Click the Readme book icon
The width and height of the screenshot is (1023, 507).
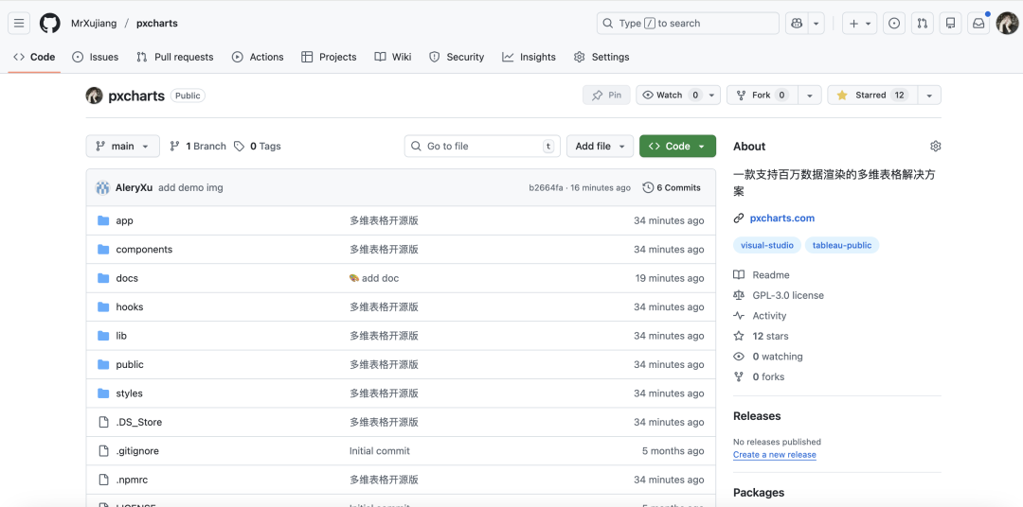(739, 275)
